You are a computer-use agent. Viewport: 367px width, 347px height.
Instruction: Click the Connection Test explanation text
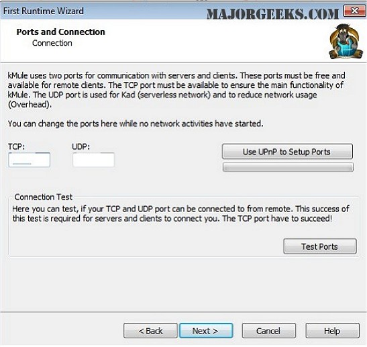(x=180, y=213)
